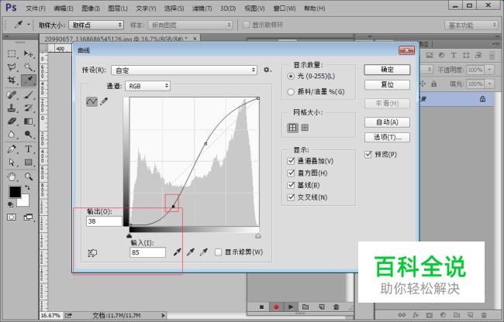
Task: Click the 复位 button
Action: click(387, 84)
